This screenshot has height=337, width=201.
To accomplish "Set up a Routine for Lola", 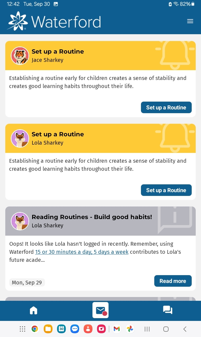I will point(166,190).
